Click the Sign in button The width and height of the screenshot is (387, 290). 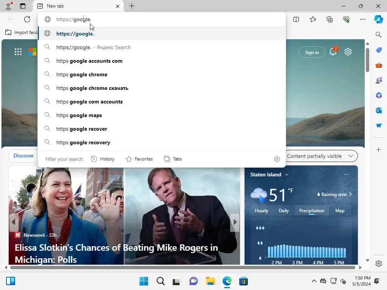(x=312, y=52)
